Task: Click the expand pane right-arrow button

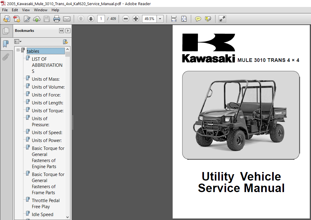Action: click(68, 31)
